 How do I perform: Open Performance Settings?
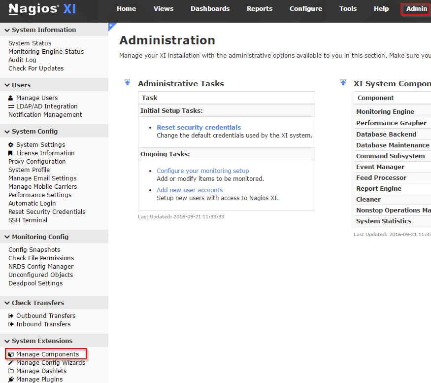pos(40,195)
